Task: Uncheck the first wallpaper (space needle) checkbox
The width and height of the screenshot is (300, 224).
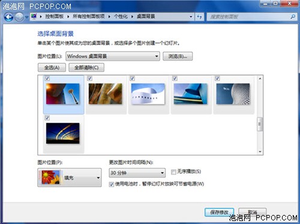Action: [47, 78]
